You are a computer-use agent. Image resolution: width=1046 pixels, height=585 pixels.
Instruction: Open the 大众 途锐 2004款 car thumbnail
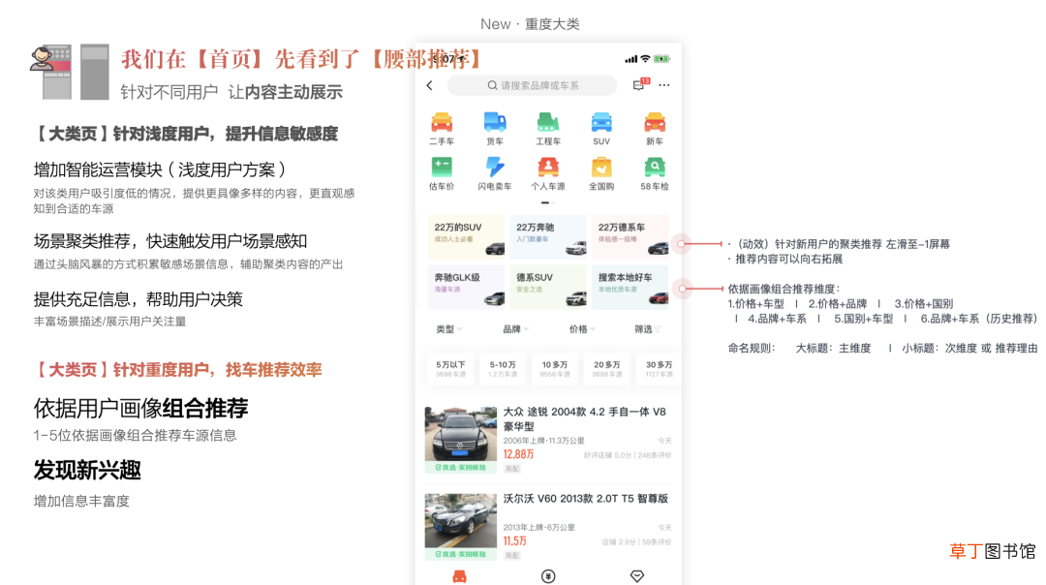[x=461, y=440]
